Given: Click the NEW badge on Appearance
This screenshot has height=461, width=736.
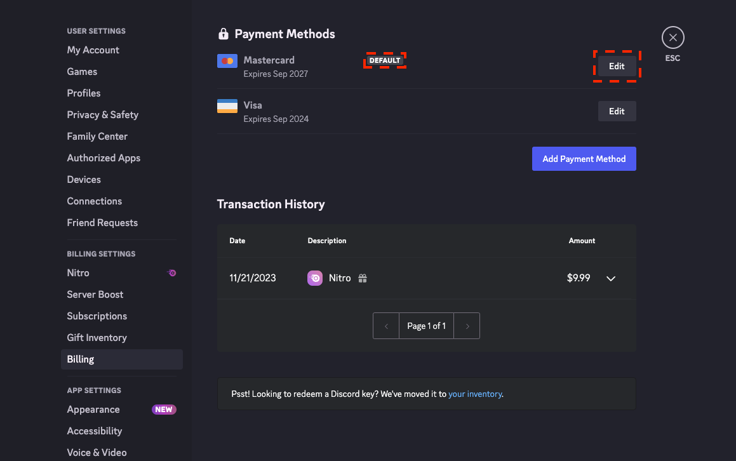Looking at the screenshot, I should tap(164, 410).
